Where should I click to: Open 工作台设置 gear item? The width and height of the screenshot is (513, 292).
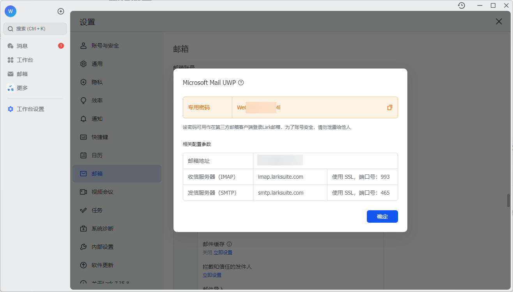[30, 109]
